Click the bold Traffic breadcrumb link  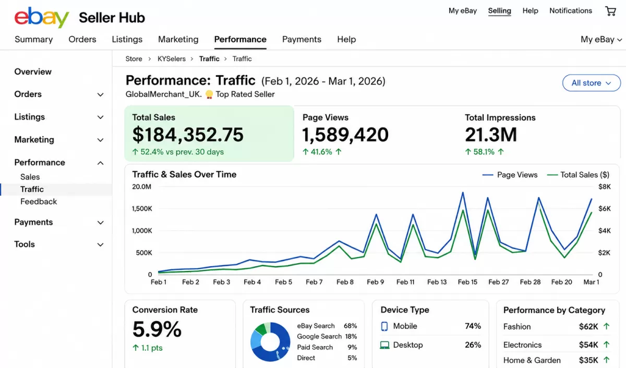209,59
